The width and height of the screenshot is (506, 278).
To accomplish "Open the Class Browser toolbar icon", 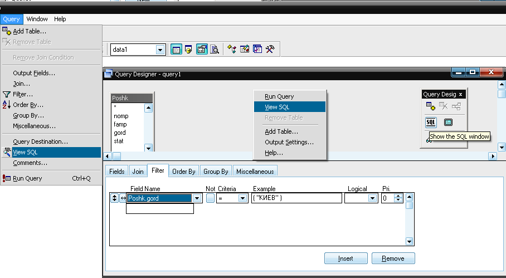I will pyautogui.click(x=232, y=50).
